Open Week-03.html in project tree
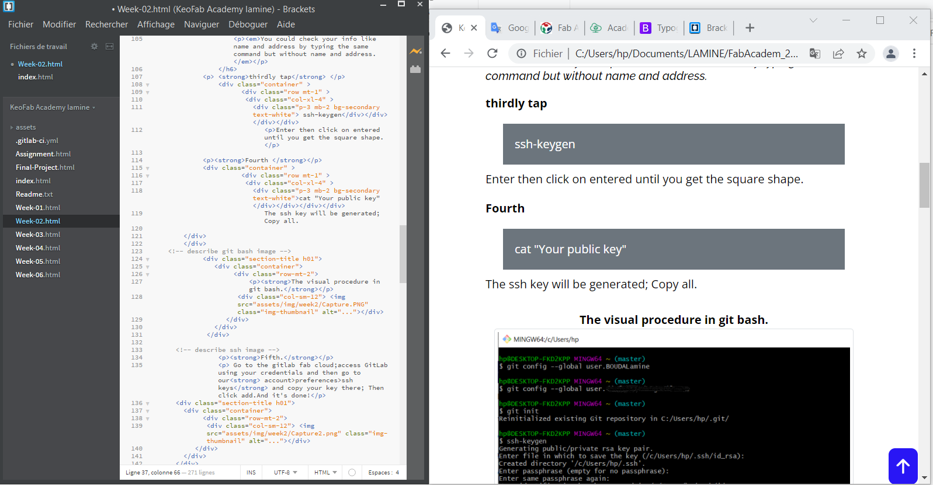The width and height of the screenshot is (933, 485). tap(38, 235)
